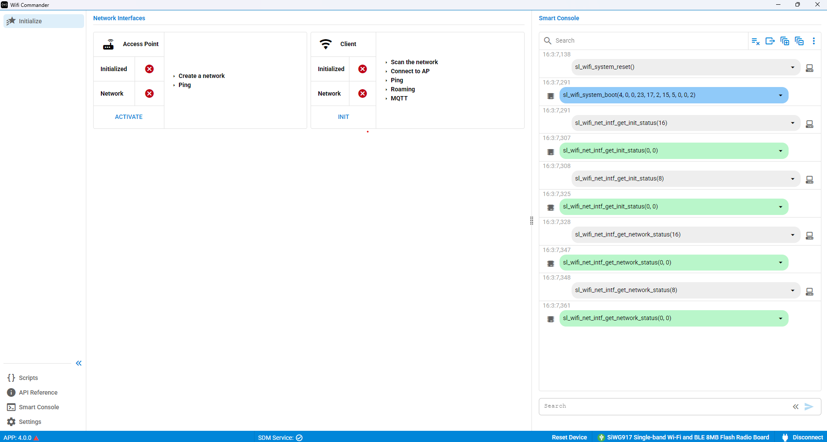Screen dimensions: 827x442
Task: Click the 'Network Interfaces' heading
Action: point(119,18)
